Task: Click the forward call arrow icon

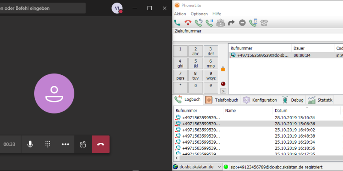Action: 232,23
